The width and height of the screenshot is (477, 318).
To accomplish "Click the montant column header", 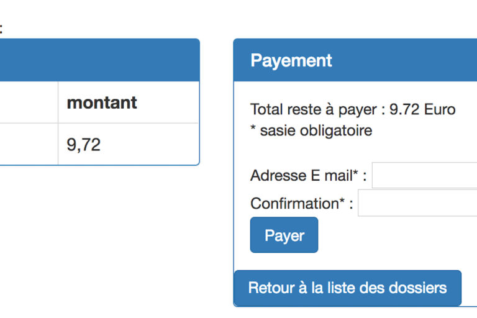I will coord(102,102).
